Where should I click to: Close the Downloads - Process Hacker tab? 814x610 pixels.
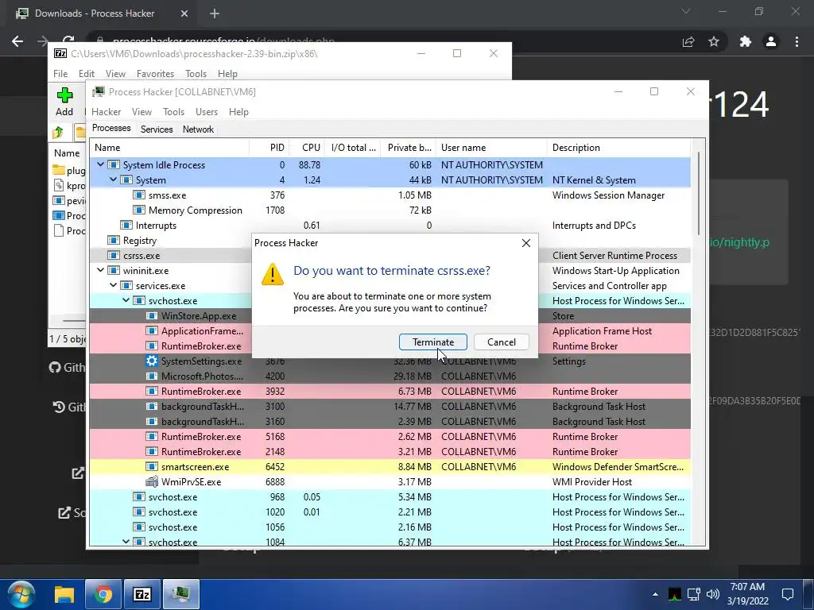[x=184, y=14]
